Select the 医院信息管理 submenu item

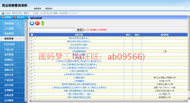point(9,44)
